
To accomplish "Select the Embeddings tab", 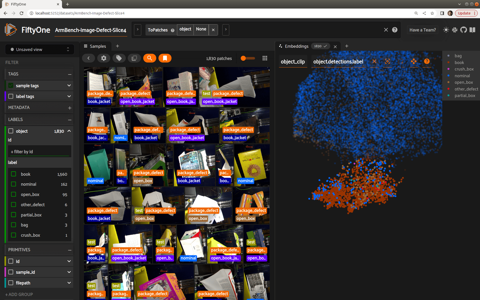I will click(x=296, y=46).
